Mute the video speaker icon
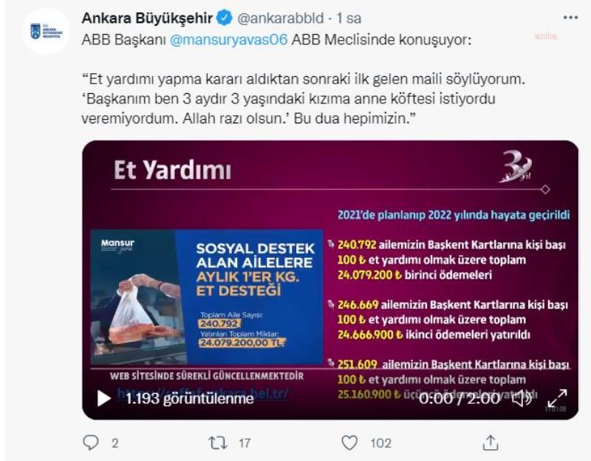This screenshot has height=461, width=591. (x=522, y=398)
